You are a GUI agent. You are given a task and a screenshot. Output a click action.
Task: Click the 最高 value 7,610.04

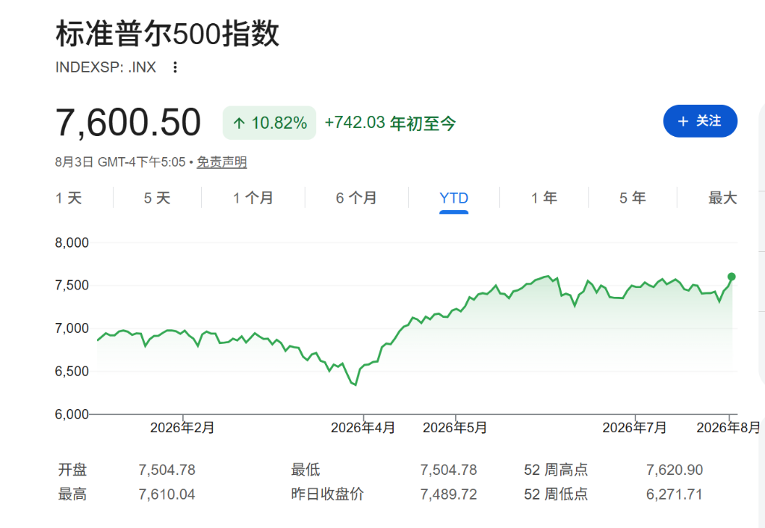(x=167, y=494)
